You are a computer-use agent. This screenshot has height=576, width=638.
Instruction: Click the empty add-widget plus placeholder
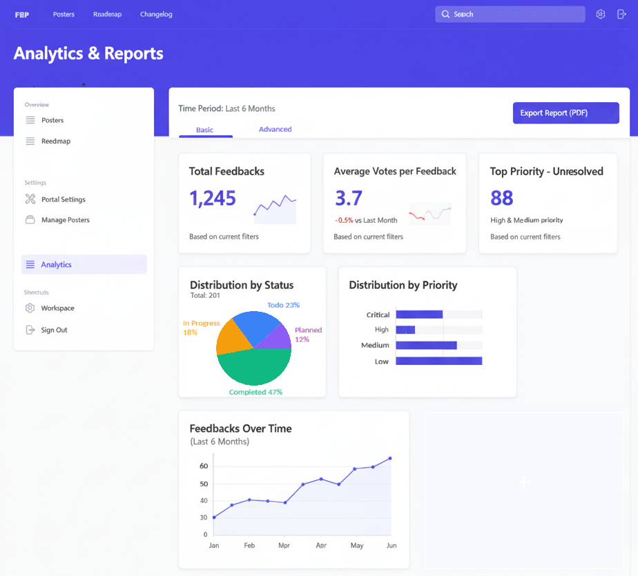(x=523, y=482)
